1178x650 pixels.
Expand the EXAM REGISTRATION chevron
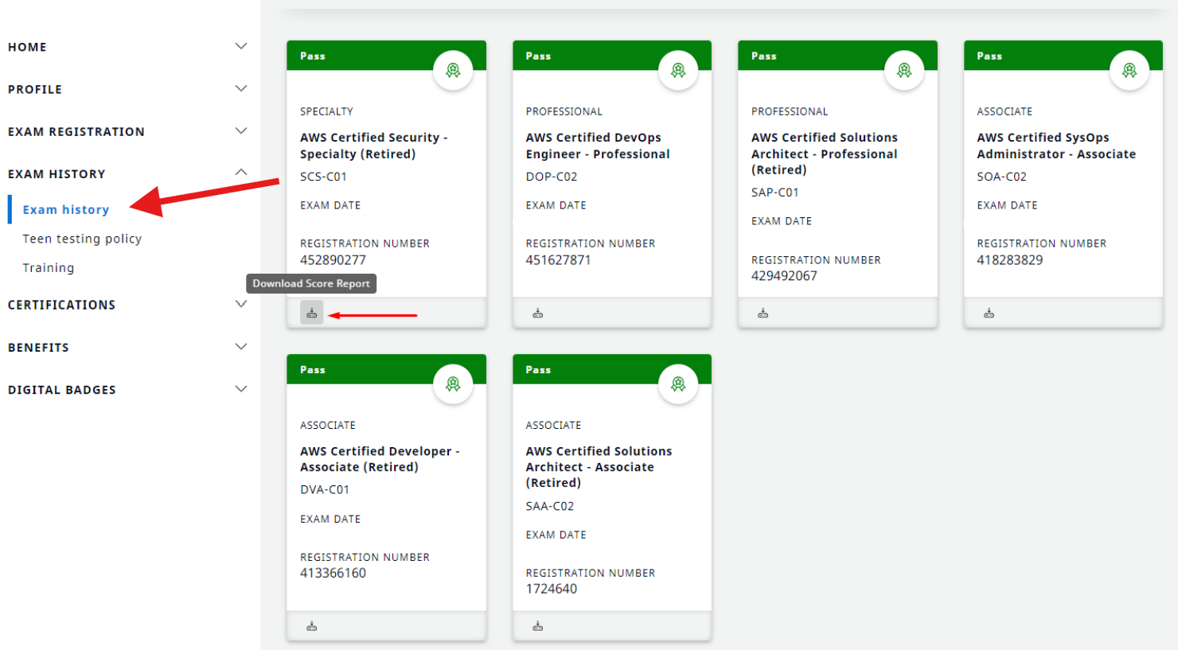(241, 130)
